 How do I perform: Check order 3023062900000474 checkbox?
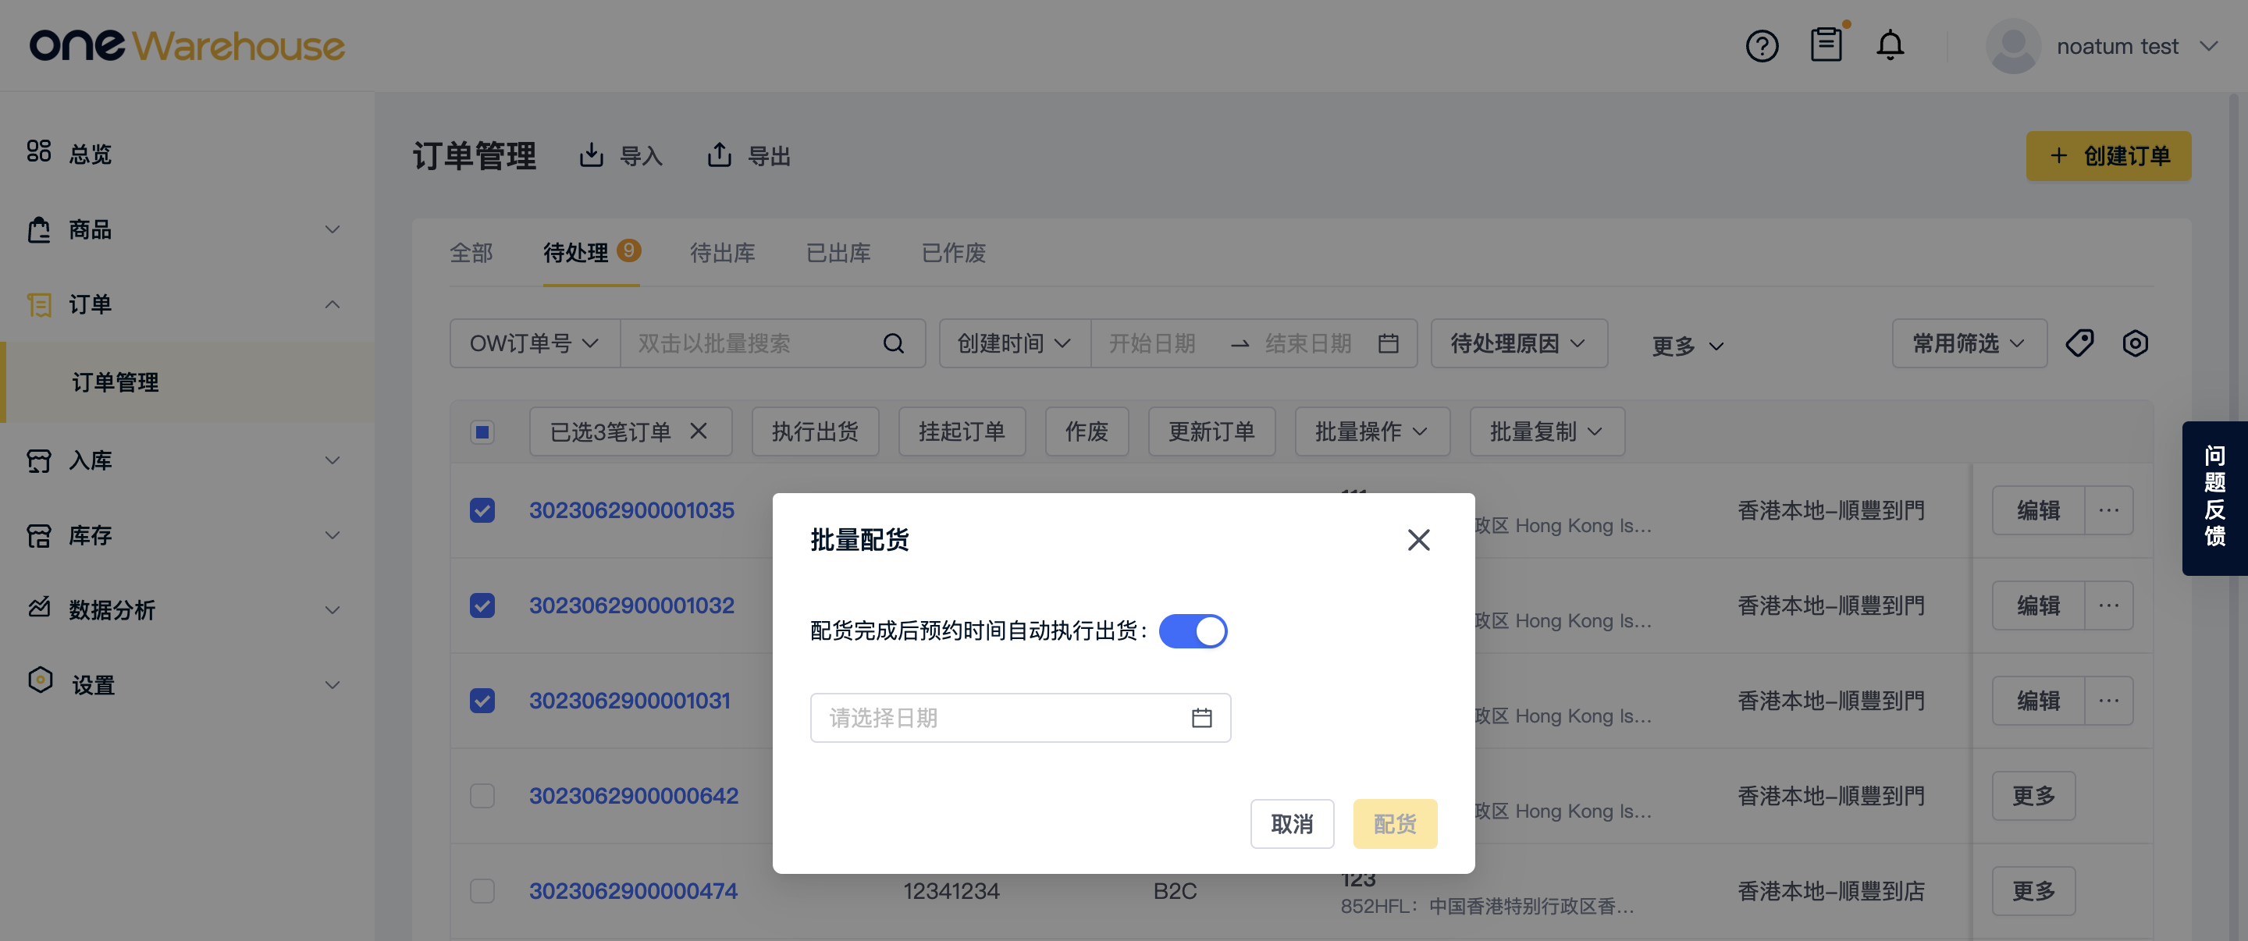click(482, 890)
